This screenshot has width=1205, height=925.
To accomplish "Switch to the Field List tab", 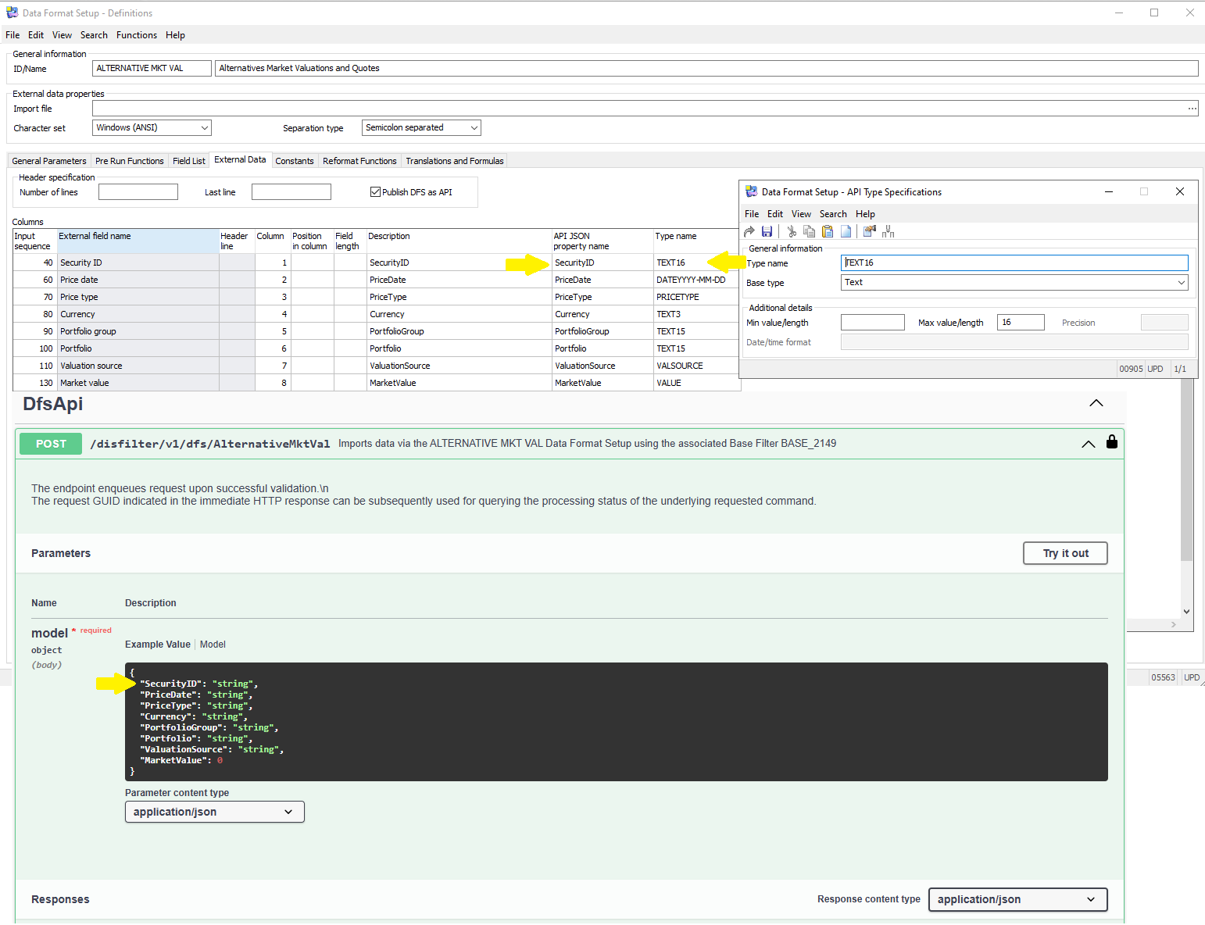I will tap(188, 161).
